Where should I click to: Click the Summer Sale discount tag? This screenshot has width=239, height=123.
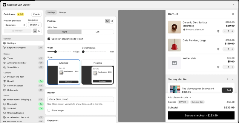pos(197,102)
